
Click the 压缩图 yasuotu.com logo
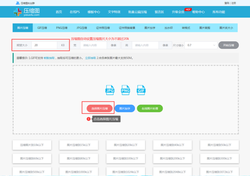[27, 12]
